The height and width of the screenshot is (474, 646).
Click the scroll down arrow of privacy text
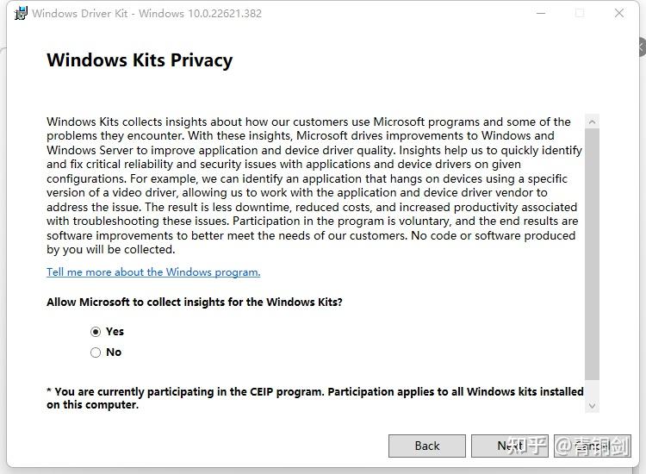pyautogui.click(x=592, y=405)
